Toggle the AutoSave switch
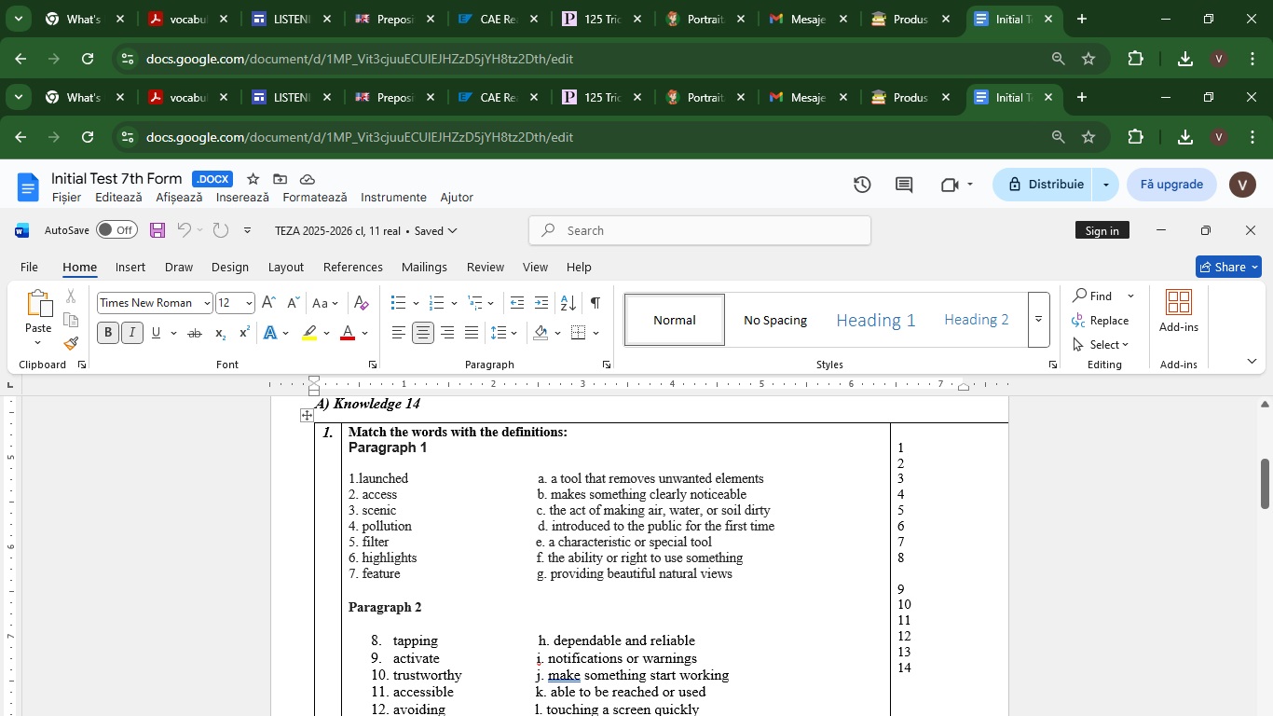Viewport: 1273px width, 716px height. (x=116, y=230)
